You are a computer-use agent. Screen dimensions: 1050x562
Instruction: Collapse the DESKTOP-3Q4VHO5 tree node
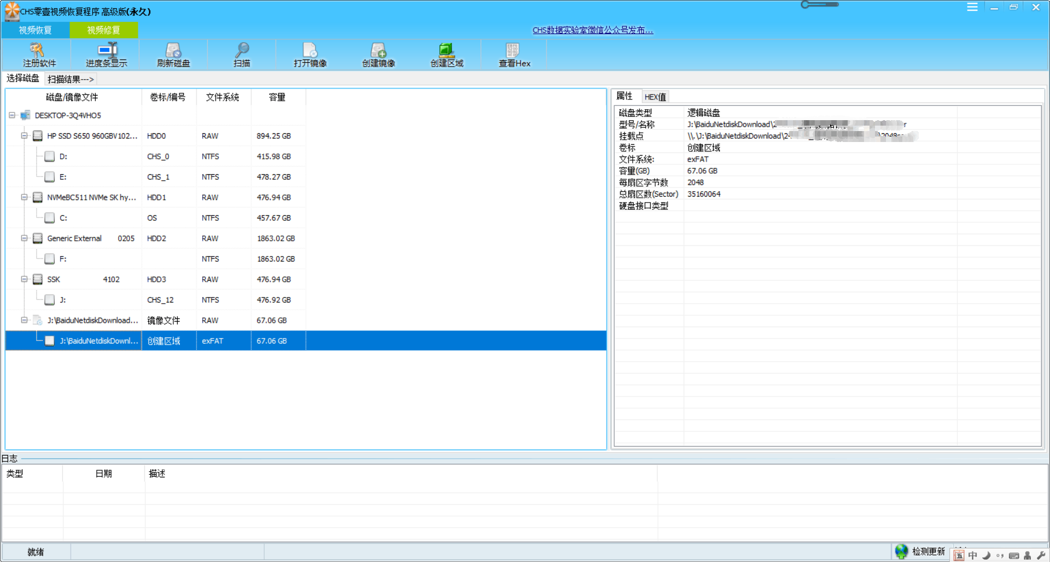coord(12,115)
